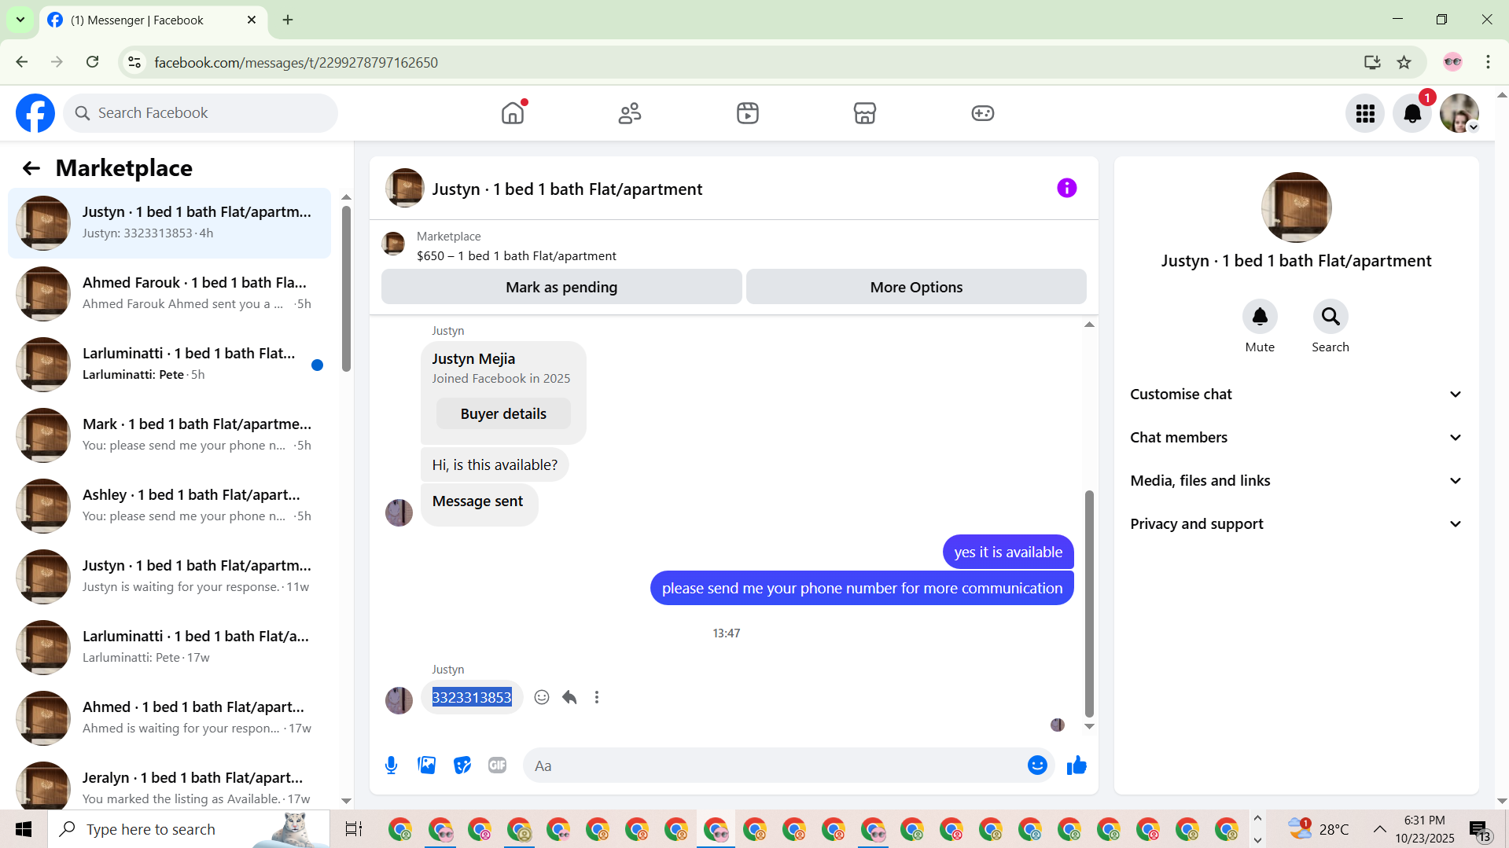The image size is (1509, 848).
Task: Click the 'yes it is available' message
Action: coord(1008,552)
